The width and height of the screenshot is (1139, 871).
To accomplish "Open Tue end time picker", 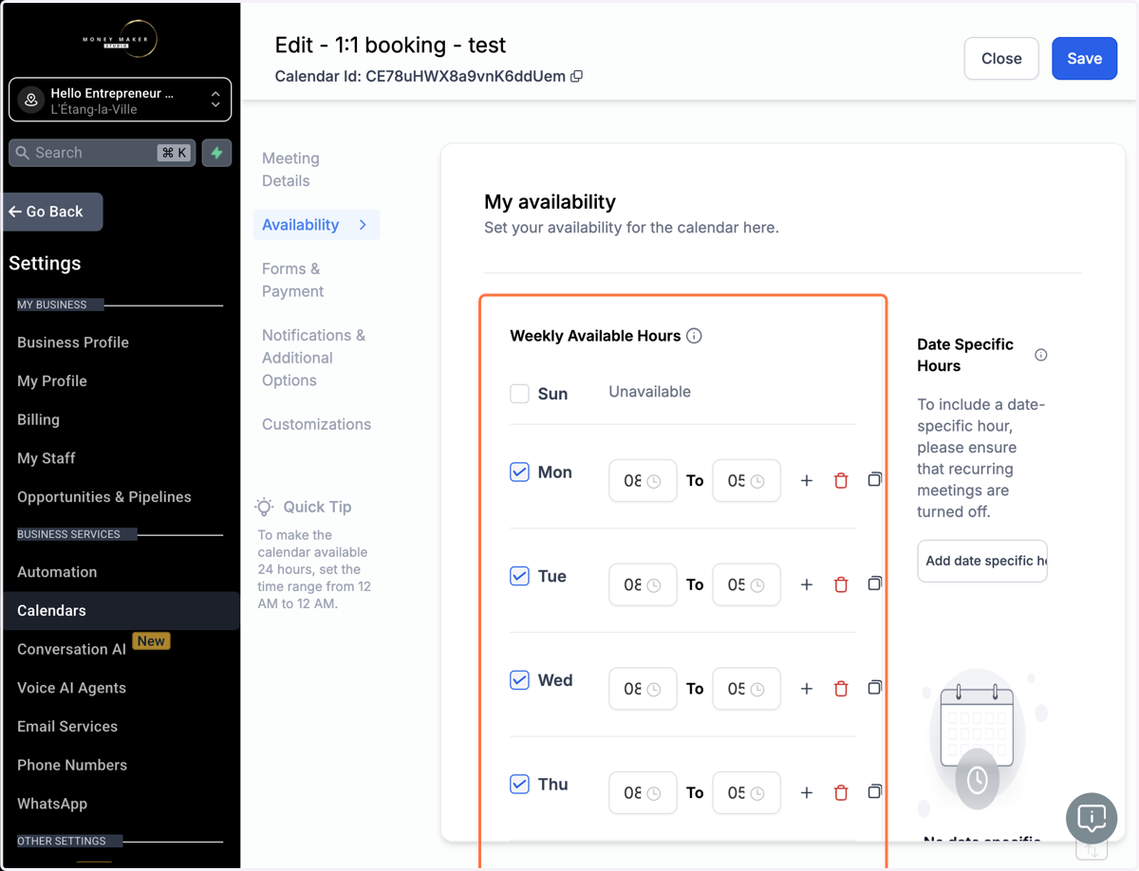I will click(x=746, y=585).
